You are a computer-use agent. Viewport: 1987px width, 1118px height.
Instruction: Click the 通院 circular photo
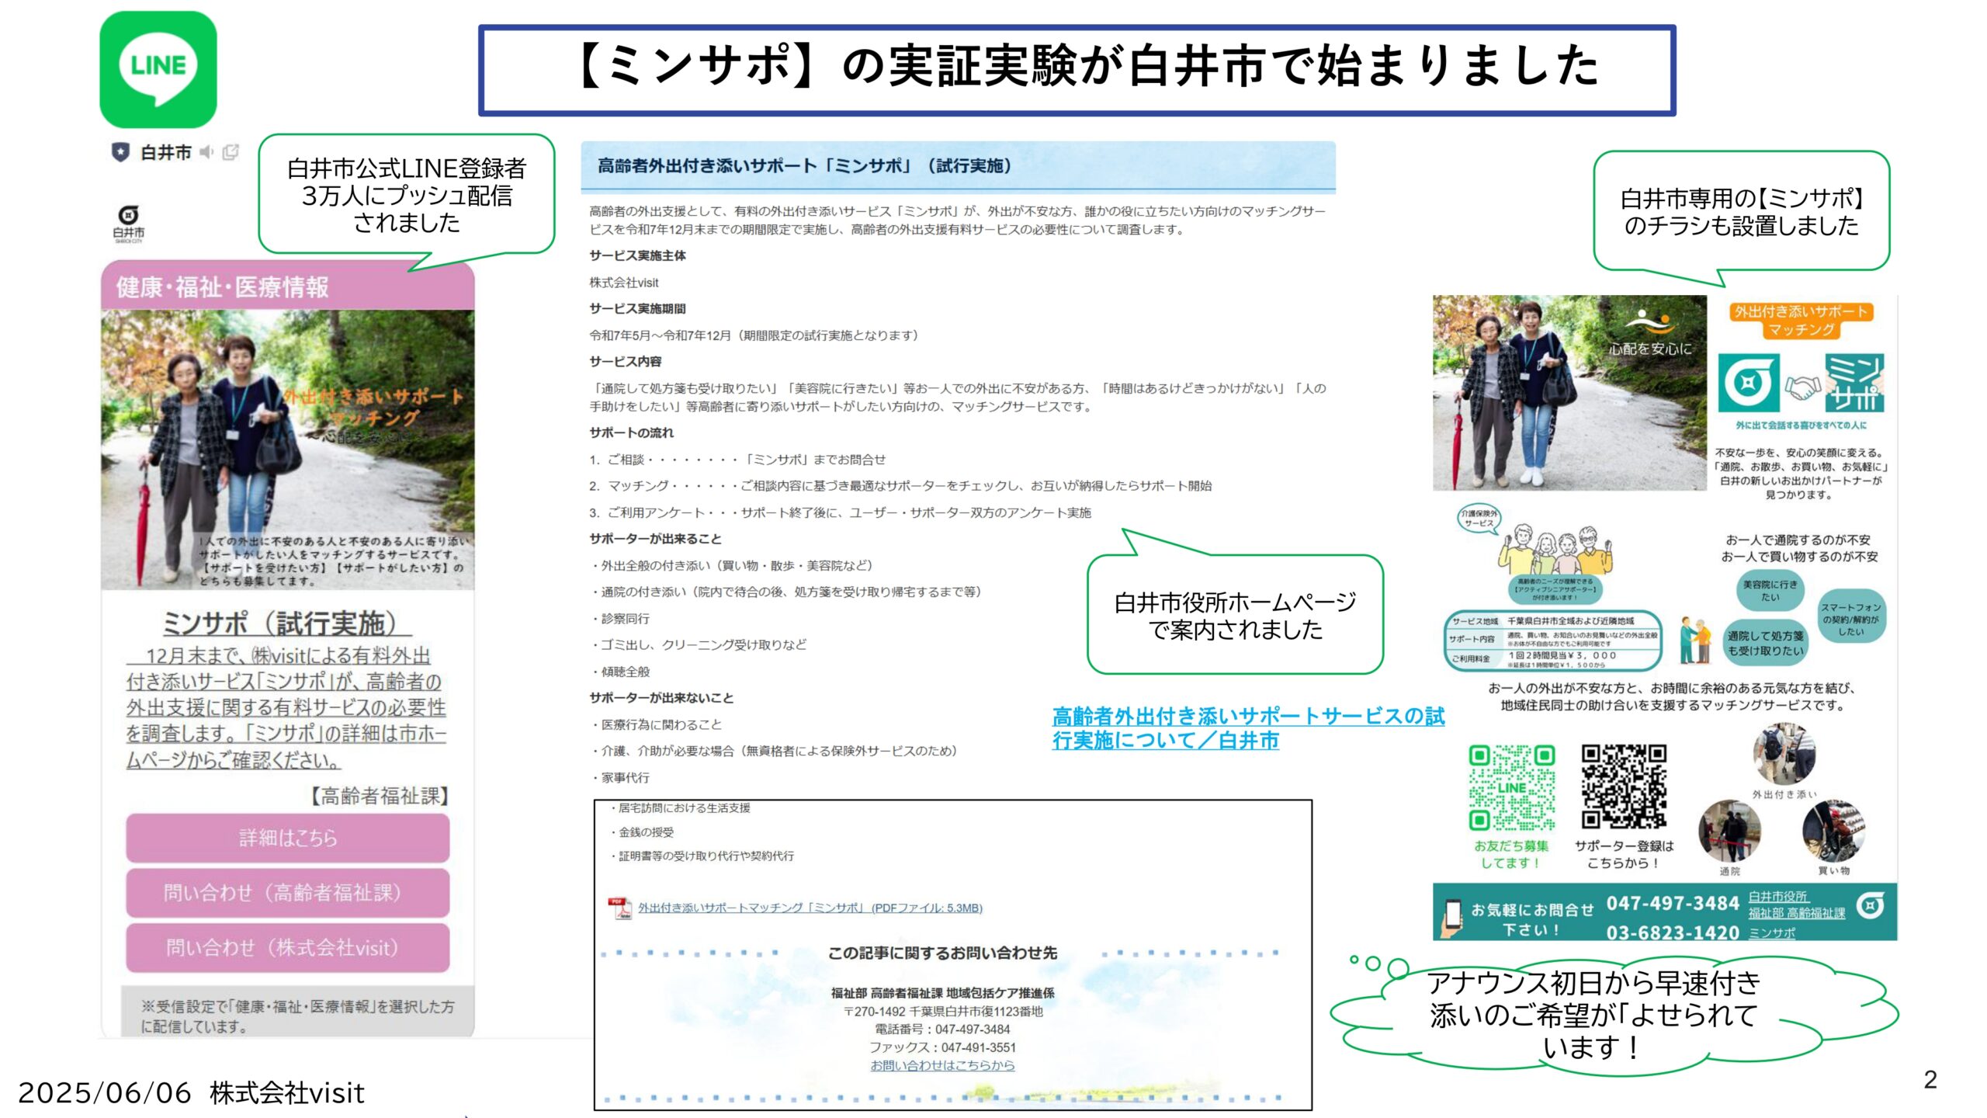point(1730,831)
